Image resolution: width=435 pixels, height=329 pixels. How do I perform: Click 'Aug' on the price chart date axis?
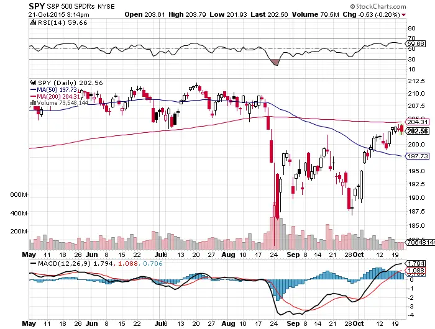pyautogui.click(x=228, y=255)
